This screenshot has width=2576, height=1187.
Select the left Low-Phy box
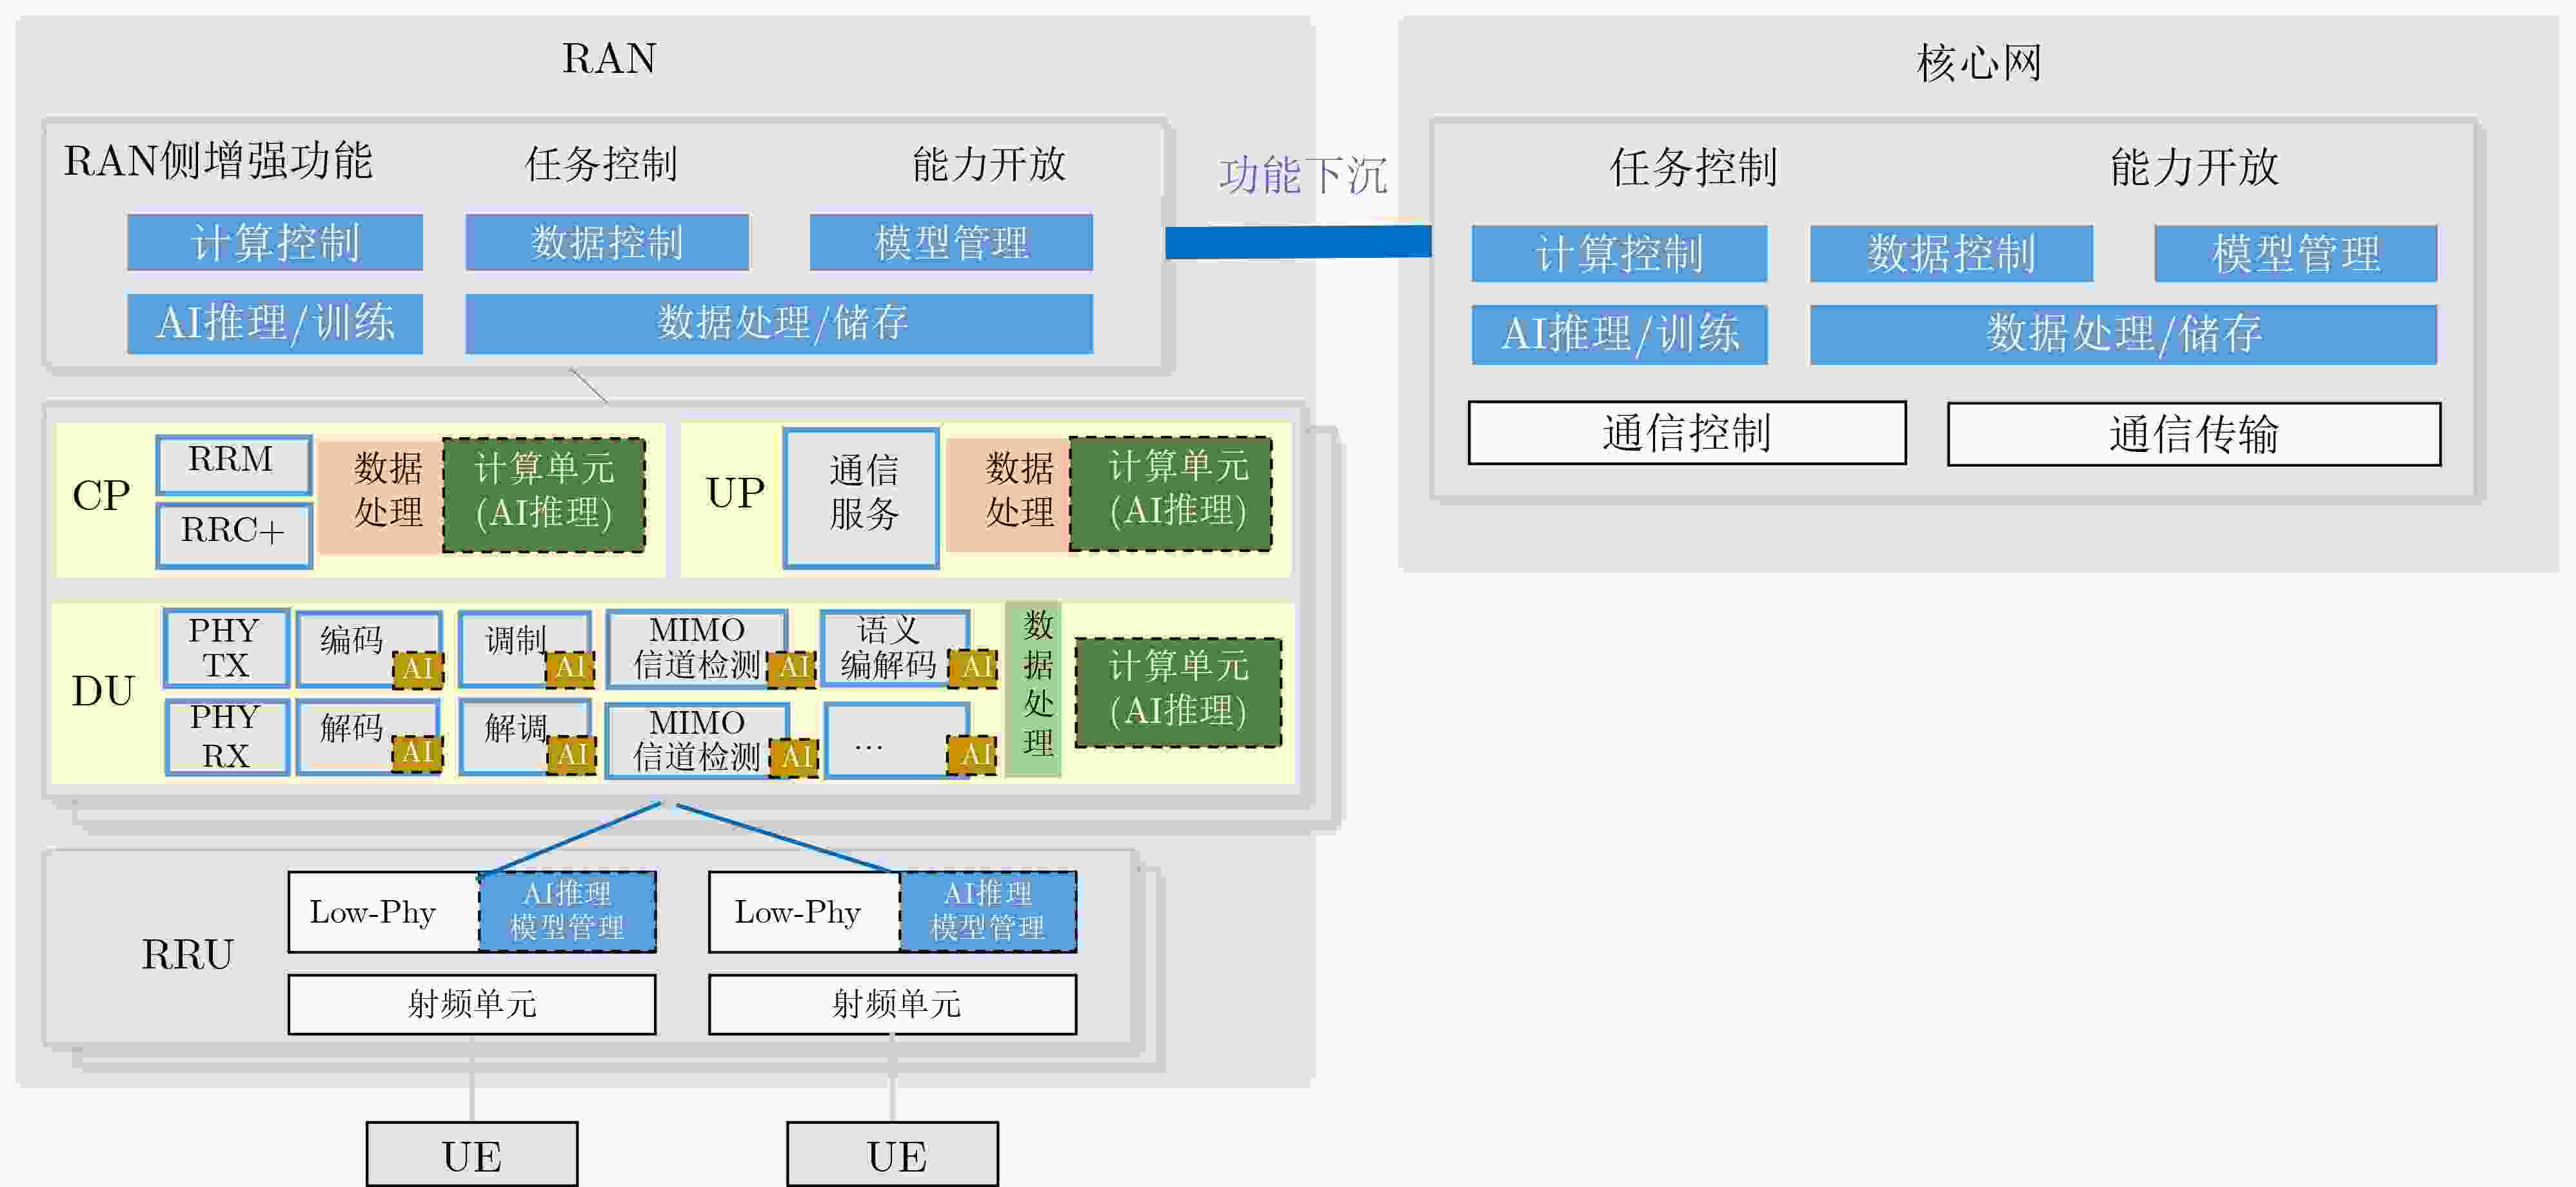point(384,912)
